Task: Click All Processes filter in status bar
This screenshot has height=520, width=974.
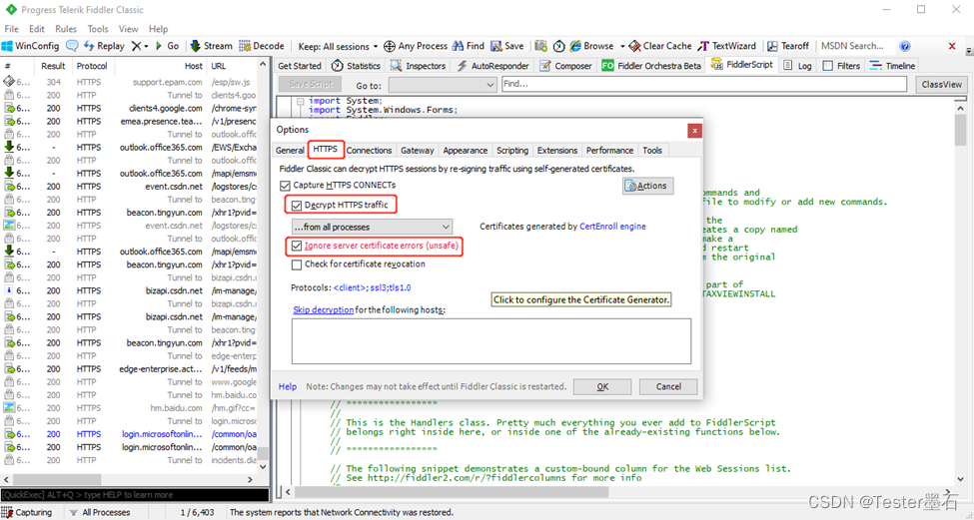Action: tap(99, 513)
